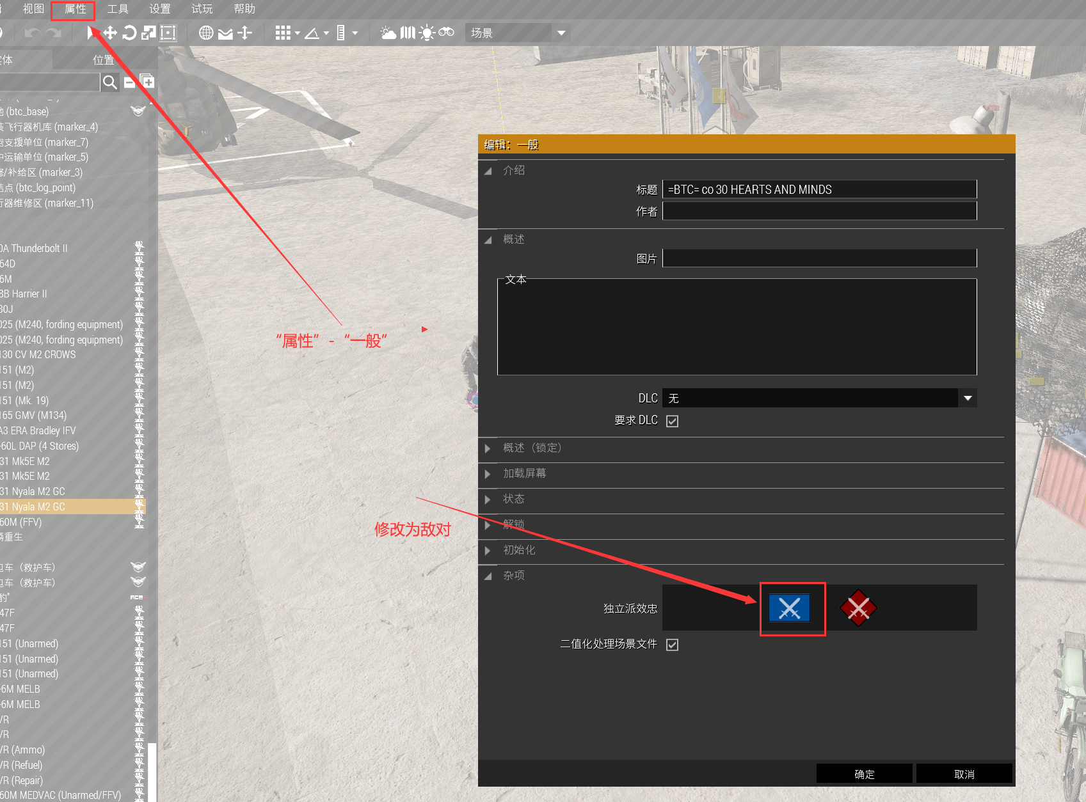1086x802 pixels.
Task: Uncheck the 要求 DLC checkbox
Action: [671, 420]
